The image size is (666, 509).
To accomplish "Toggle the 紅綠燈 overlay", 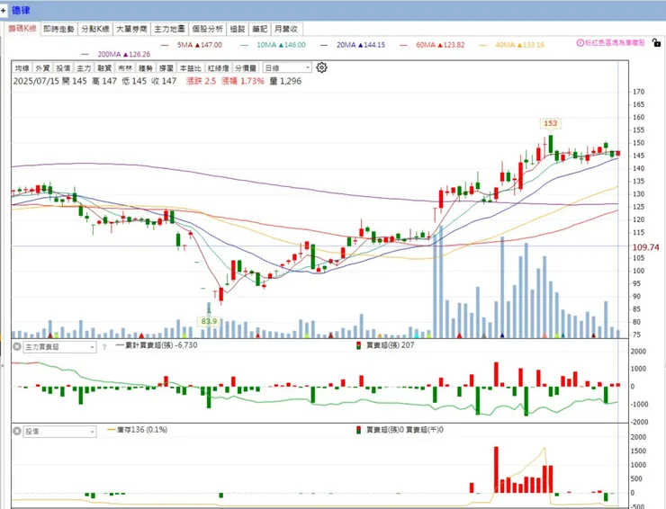I will 219,68.
